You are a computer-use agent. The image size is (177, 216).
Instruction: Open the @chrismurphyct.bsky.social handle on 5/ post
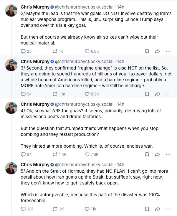[84, 164]
